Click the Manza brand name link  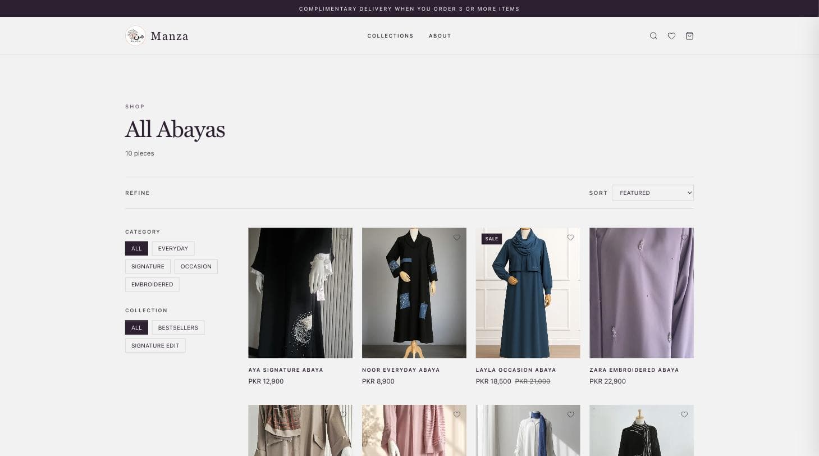pyautogui.click(x=170, y=36)
